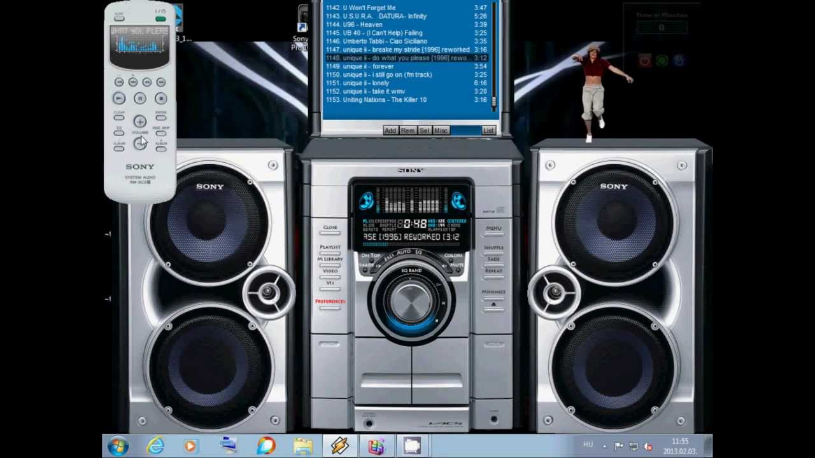The image size is (815, 458).
Task: Click the Rem button in the playlist
Action: click(x=407, y=130)
